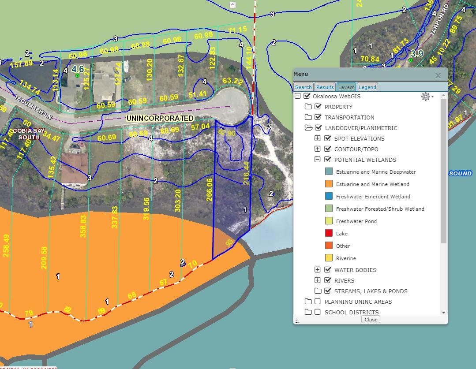Click the orange Estuarine and Marine Wetland swatch
Screen dimensions: 476x369
point(329,184)
